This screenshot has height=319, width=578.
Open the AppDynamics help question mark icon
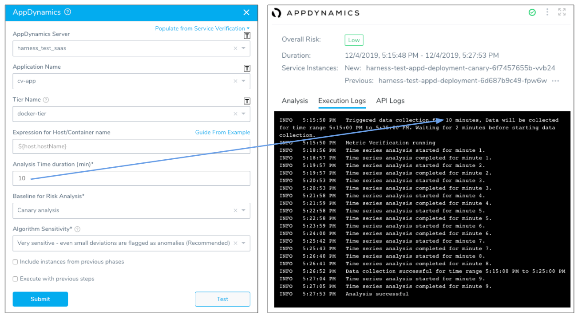67,12
